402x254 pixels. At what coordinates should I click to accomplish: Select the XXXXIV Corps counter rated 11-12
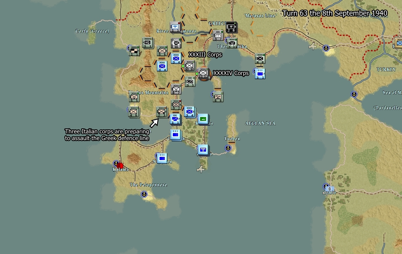tap(204, 73)
